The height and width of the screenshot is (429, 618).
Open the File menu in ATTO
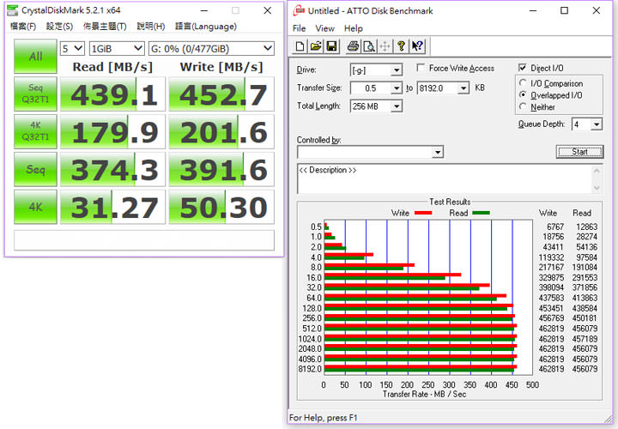pos(300,28)
